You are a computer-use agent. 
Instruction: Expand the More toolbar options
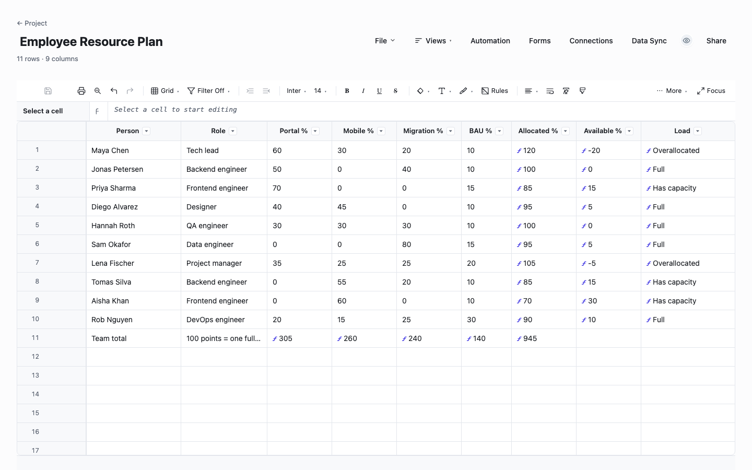tap(672, 91)
